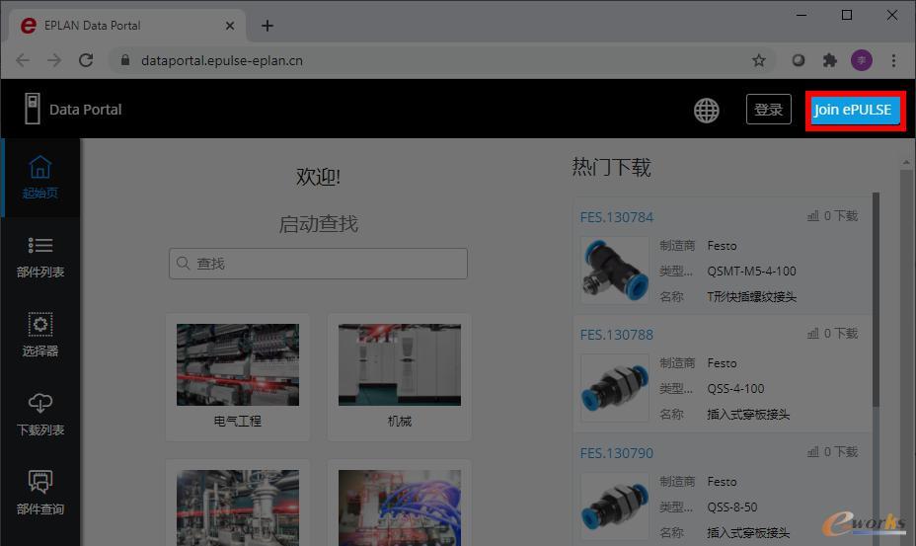The height and width of the screenshot is (546, 916).
Task: Open a new browser tab
Action: point(267,26)
